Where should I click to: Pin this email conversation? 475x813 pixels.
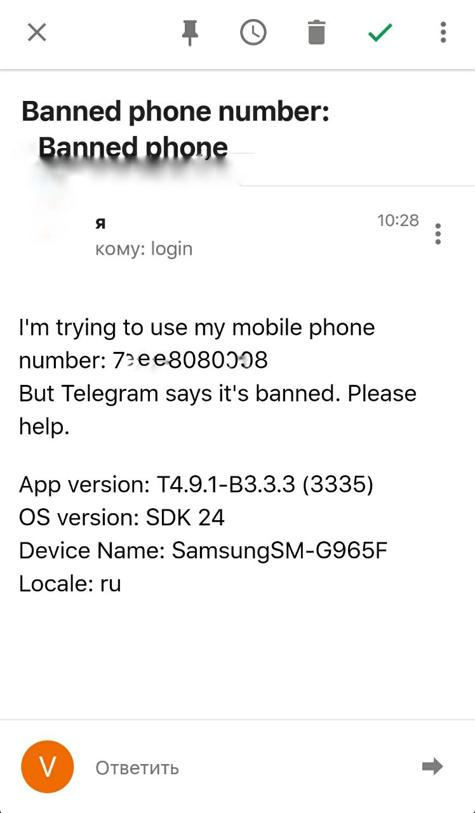(190, 32)
